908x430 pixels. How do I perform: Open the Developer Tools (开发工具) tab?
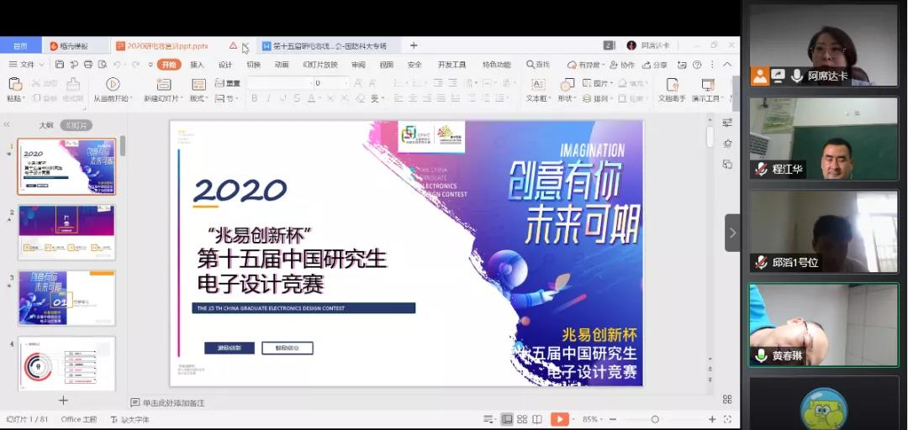click(x=451, y=64)
